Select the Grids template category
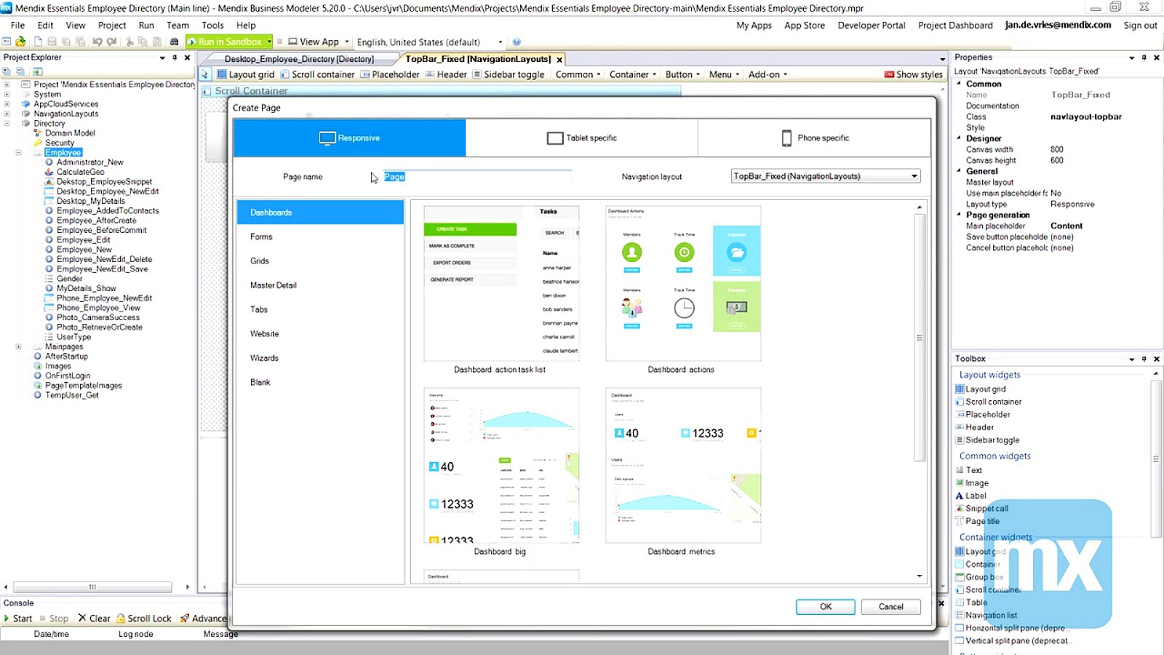 click(x=320, y=261)
